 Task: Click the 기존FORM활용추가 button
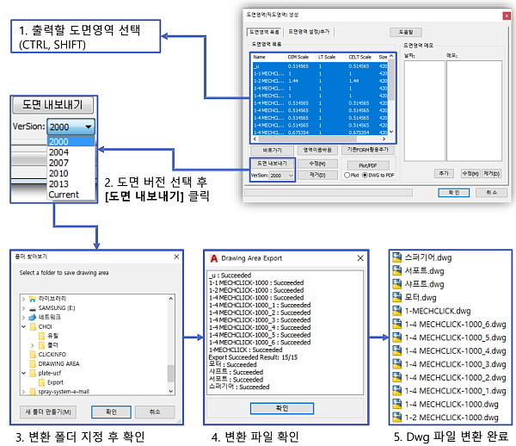click(367, 150)
